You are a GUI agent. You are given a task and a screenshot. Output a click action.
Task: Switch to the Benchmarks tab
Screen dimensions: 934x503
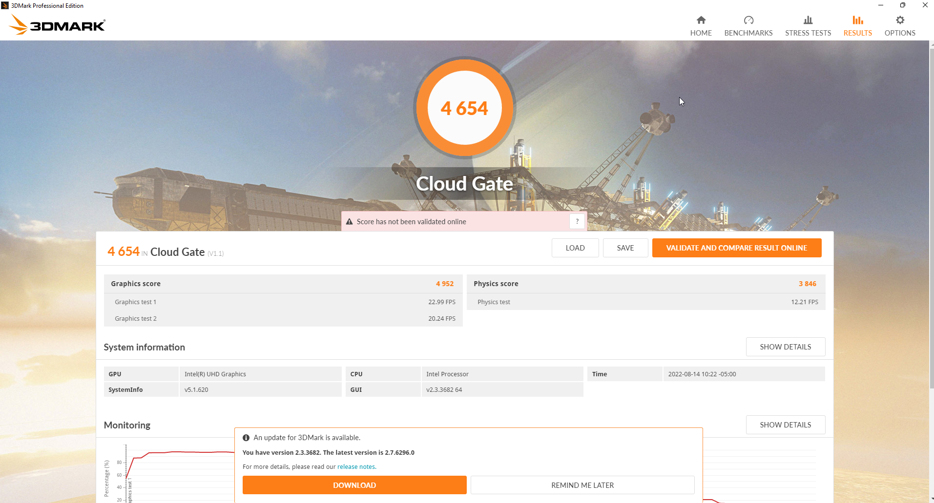748,26
